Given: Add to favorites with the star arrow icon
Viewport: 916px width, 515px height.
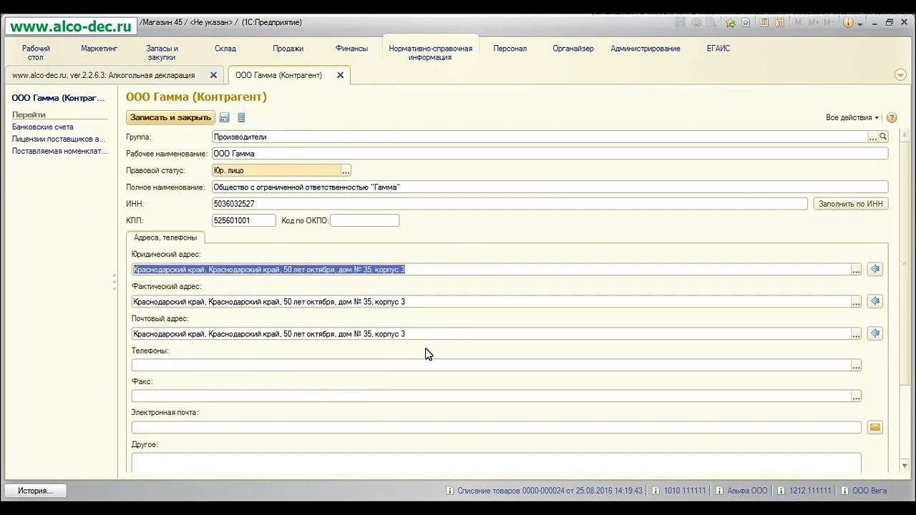Looking at the screenshot, I should coord(731,22).
